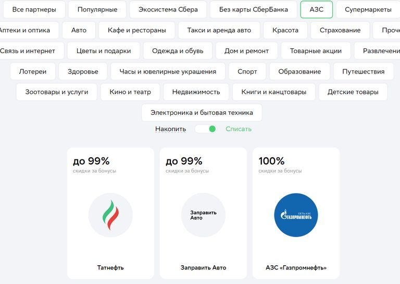Screen dimensions: 400x284
Task: Open the Без карты СберБанка filter
Action: coord(254,9)
